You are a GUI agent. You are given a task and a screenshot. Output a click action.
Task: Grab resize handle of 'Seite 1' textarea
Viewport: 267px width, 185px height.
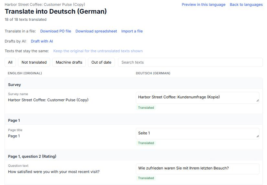tap(258, 136)
